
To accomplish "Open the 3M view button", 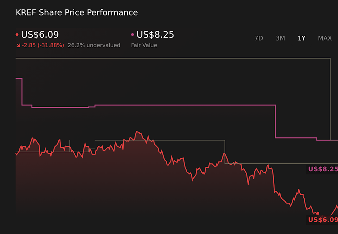I will tap(280, 38).
